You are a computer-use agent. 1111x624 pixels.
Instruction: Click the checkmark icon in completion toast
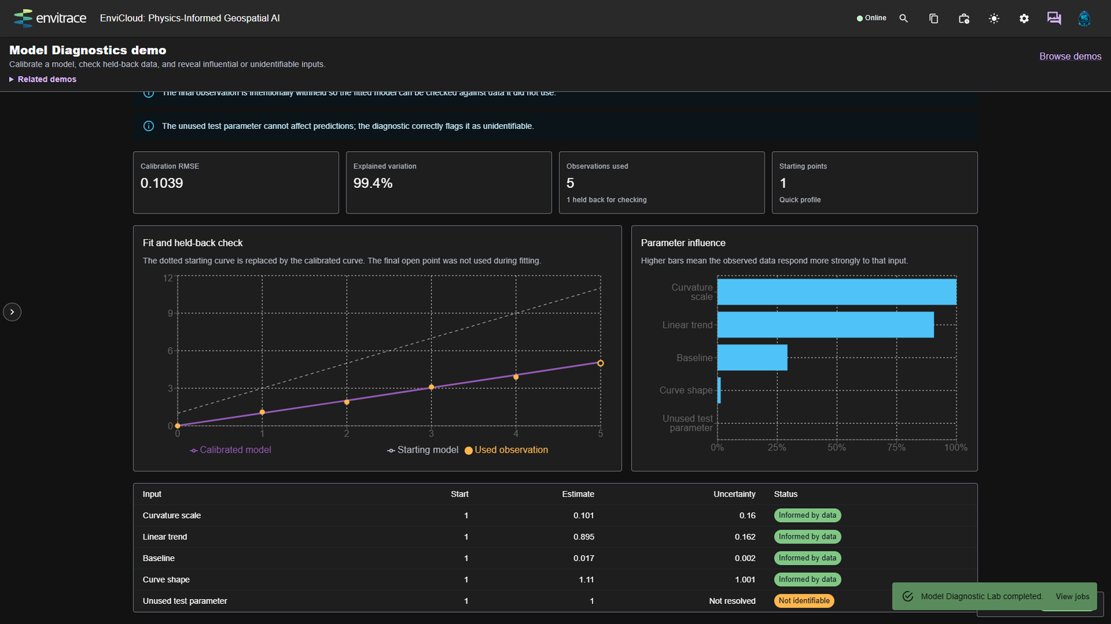click(908, 596)
